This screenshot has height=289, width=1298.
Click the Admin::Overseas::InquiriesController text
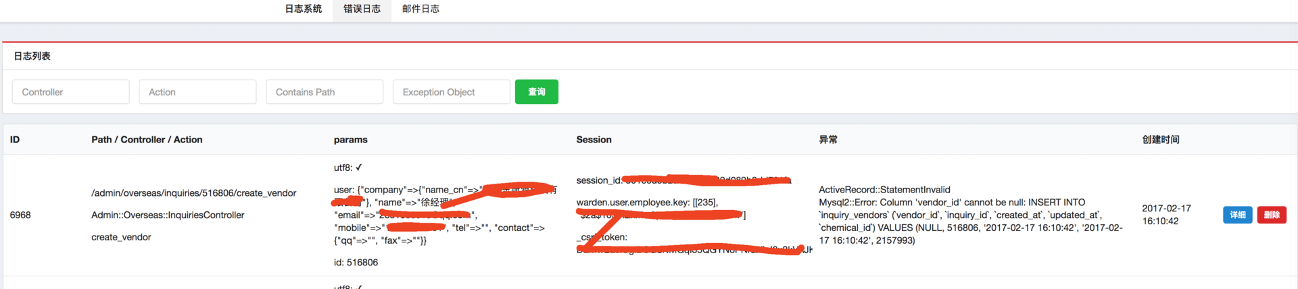tap(168, 215)
